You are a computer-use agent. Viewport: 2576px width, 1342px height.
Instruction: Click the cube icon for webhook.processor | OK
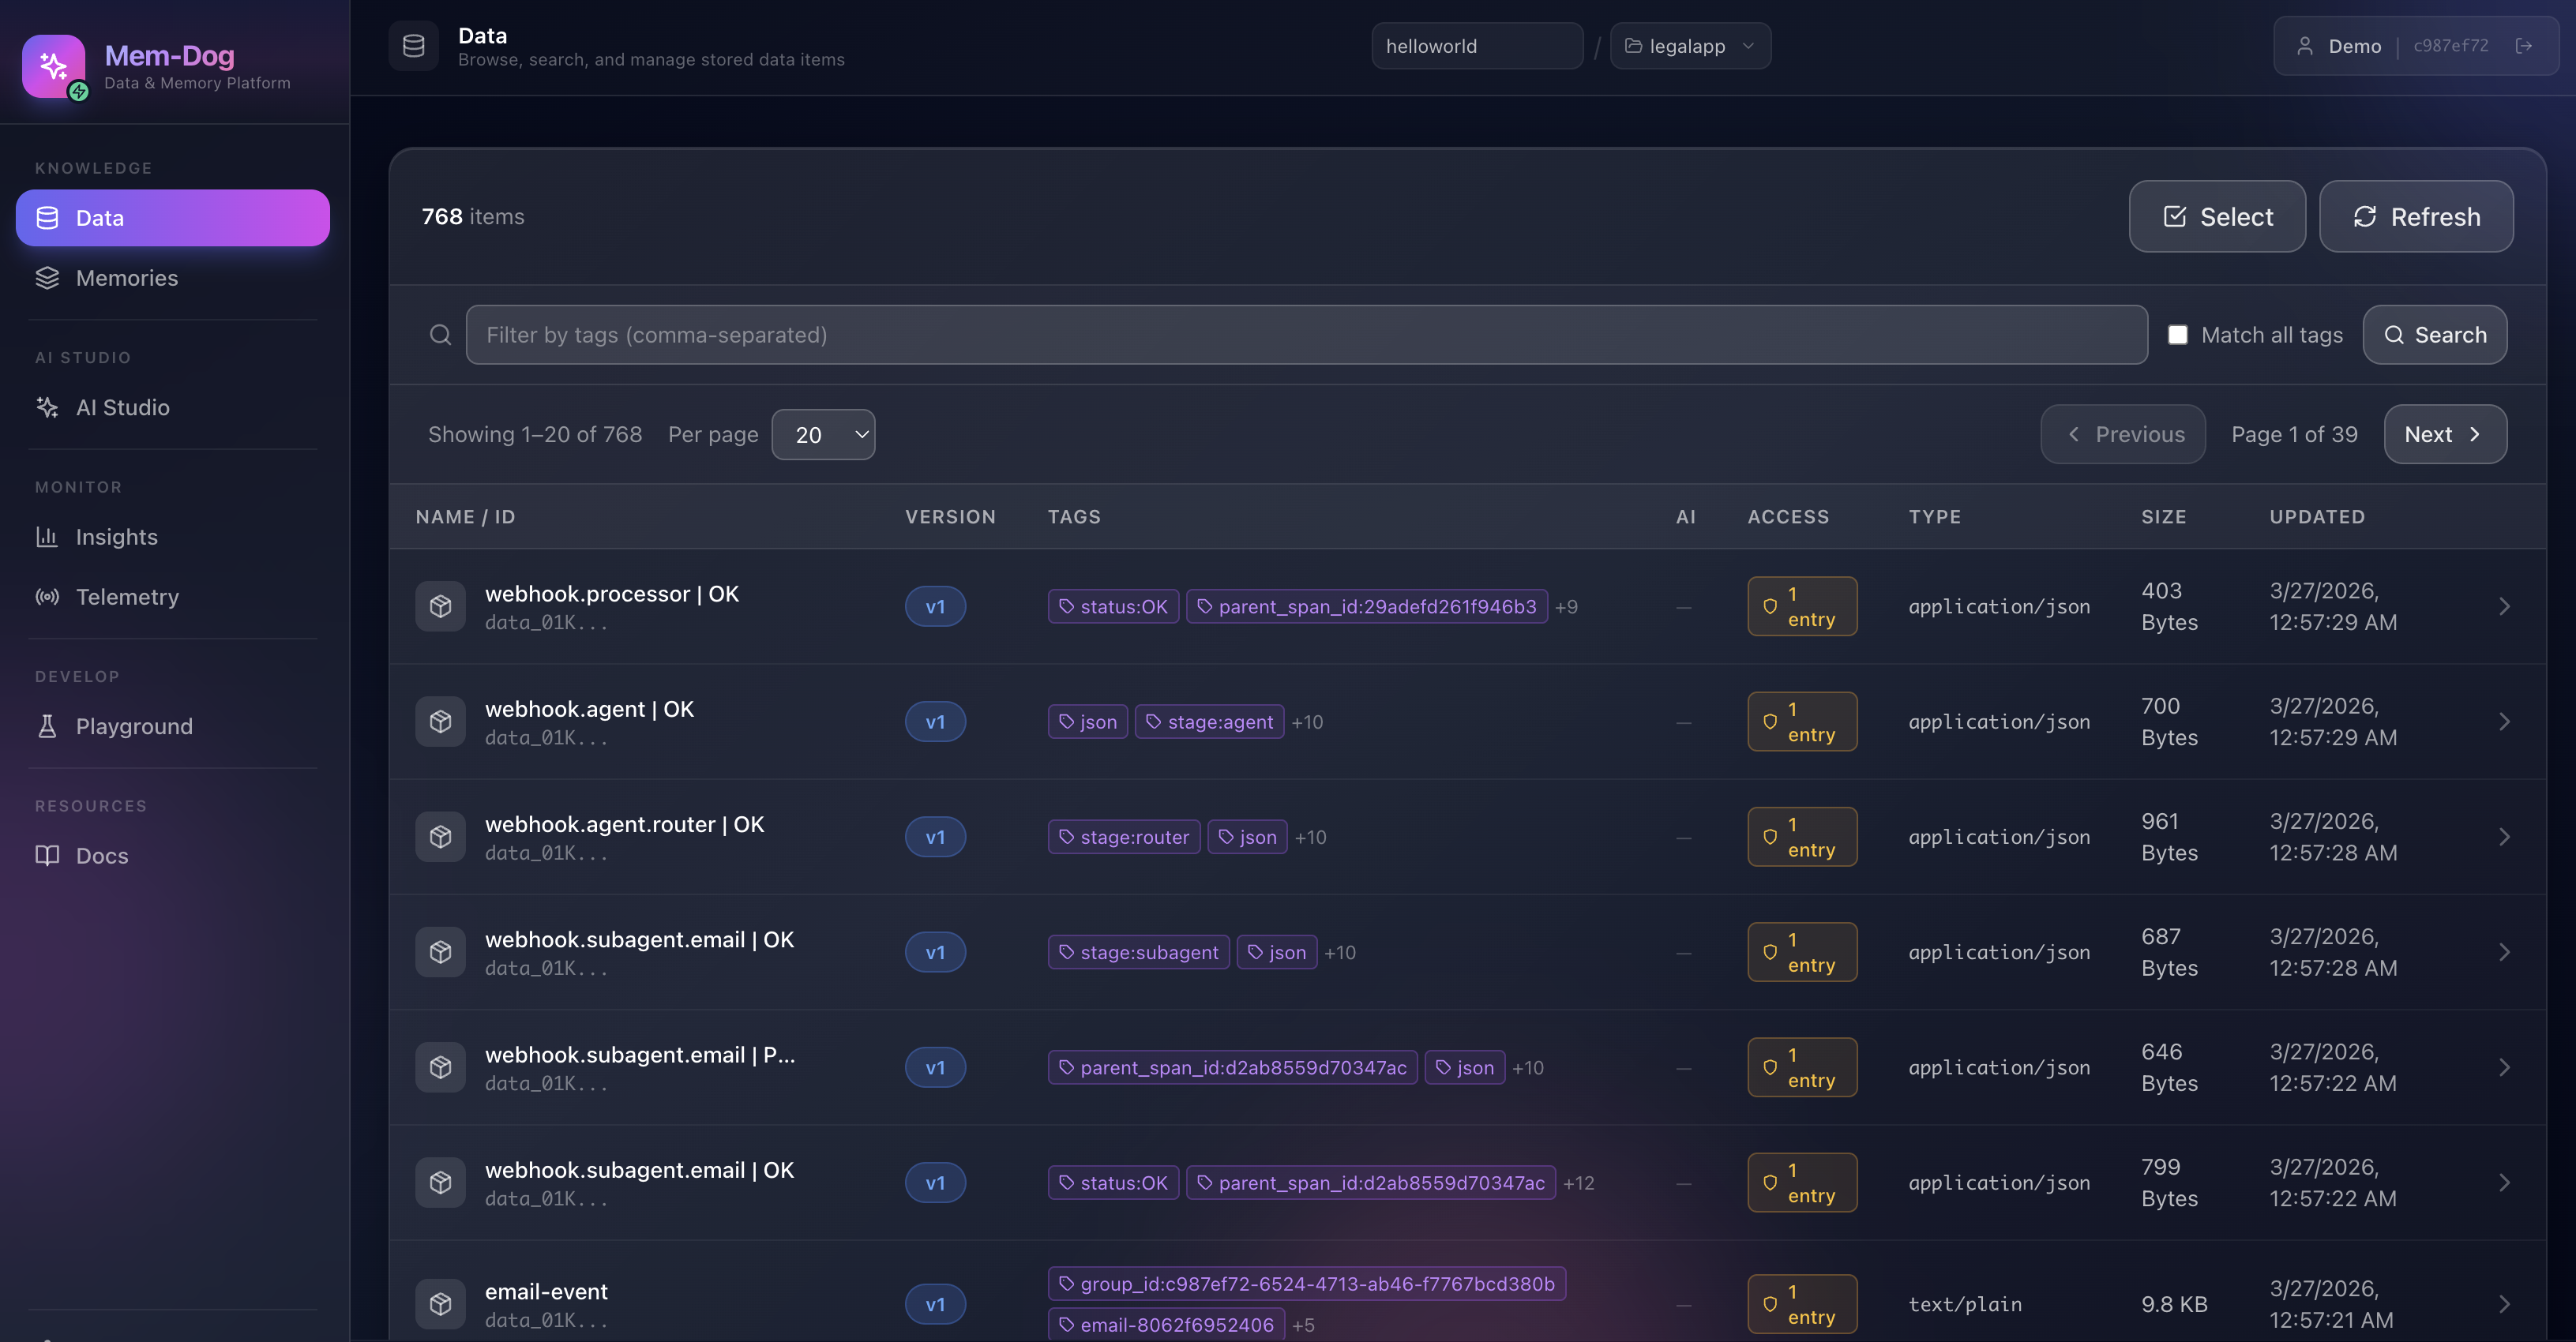click(x=440, y=606)
